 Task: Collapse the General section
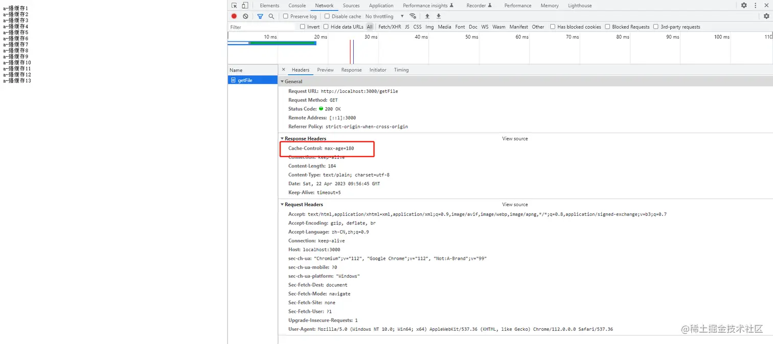click(x=282, y=82)
